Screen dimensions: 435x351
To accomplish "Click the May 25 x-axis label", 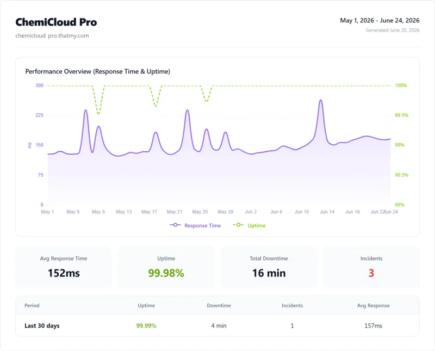I will tap(200, 212).
